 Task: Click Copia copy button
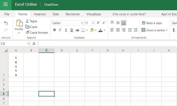(31, 27)
